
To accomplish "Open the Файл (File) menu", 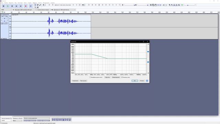I will (x=2, y=3).
